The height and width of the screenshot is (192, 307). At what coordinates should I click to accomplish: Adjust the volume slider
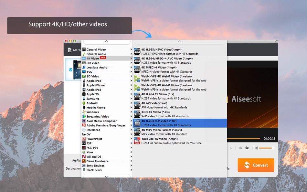265,148
